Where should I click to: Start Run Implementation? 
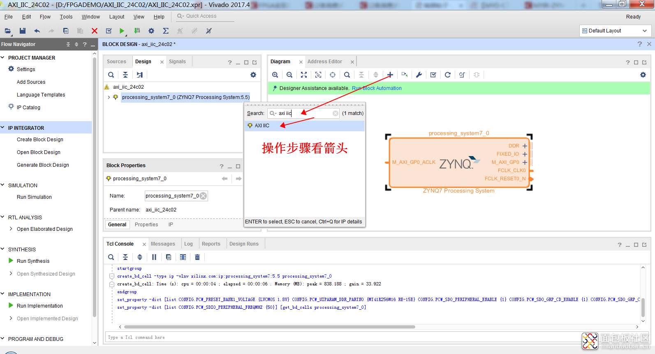[x=39, y=306]
